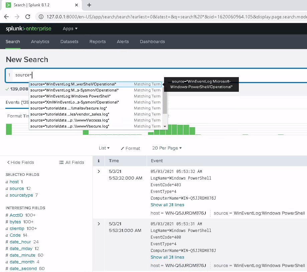Hide the fields sidebar

[x=20, y=163]
